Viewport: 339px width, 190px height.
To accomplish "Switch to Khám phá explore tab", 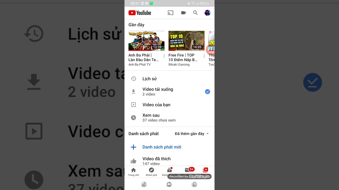I will [x=151, y=172].
